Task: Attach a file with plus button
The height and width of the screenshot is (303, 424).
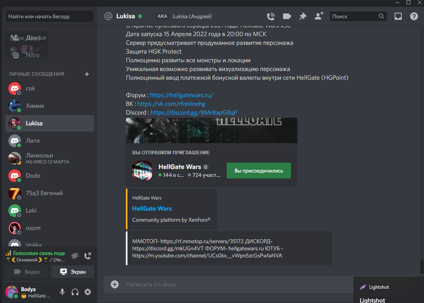Action: click(x=115, y=284)
